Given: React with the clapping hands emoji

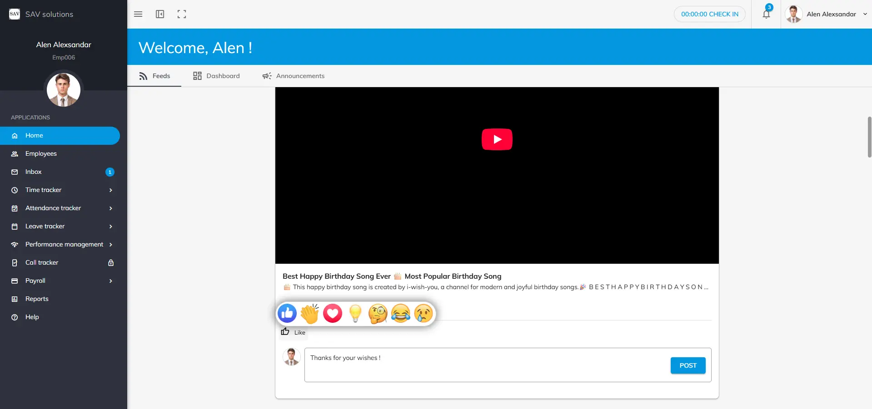Looking at the screenshot, I should click(310, 313).
